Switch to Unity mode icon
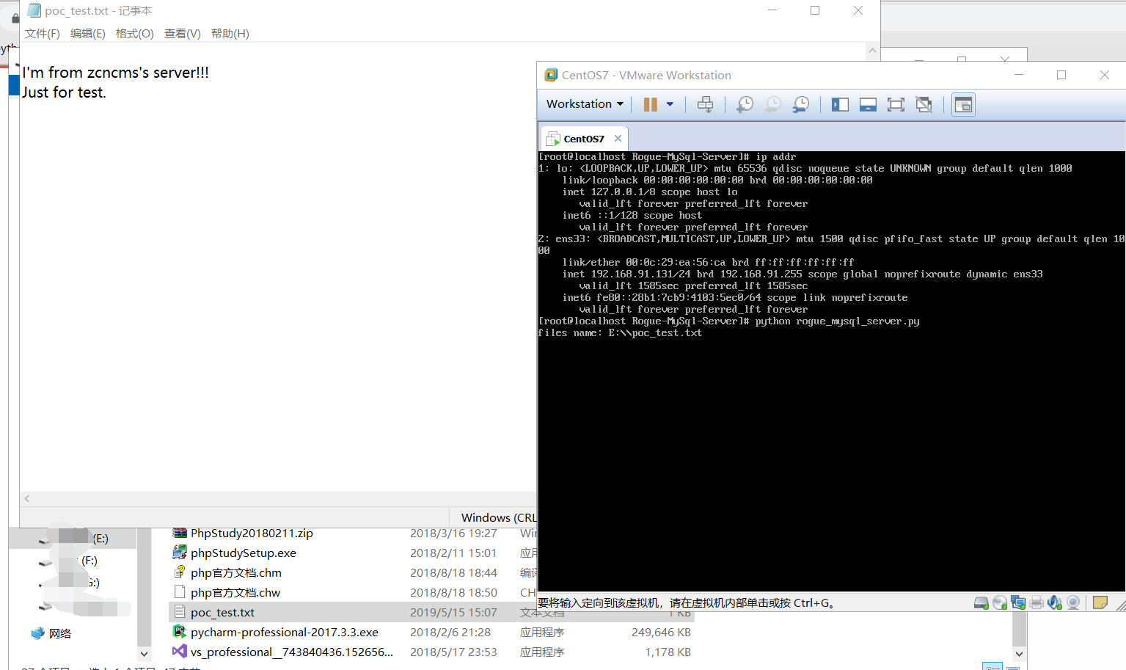Screen dimensions: 1126x670 tap(924, 104)
